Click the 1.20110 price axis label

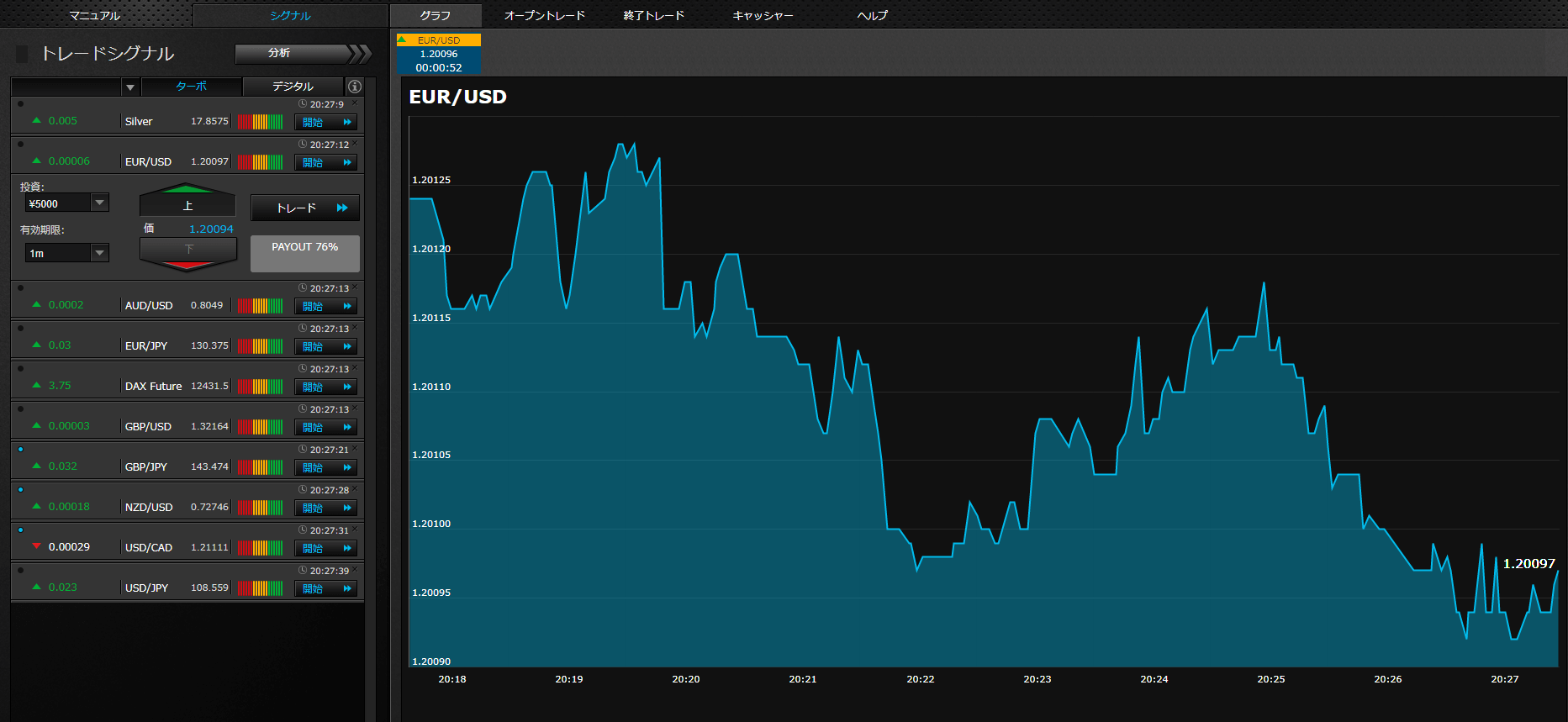(431, 387)
